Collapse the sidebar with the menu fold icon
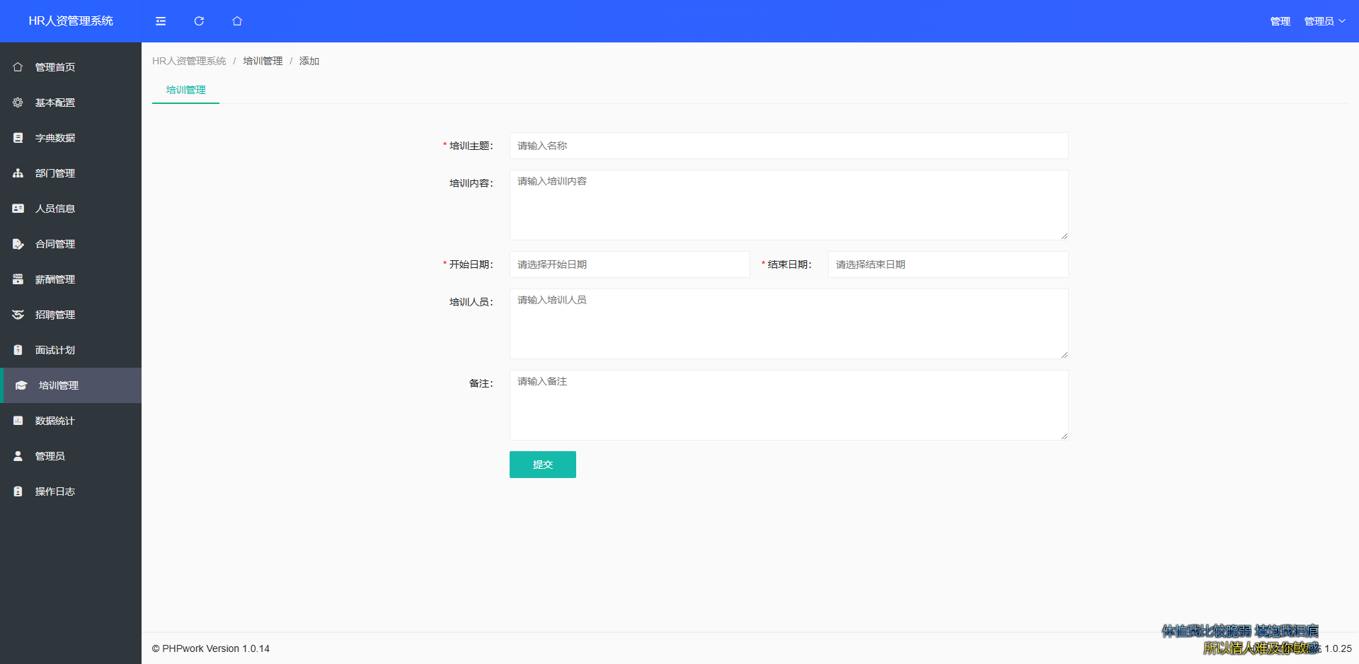The image size is (1359, 664). click(161, 21)
